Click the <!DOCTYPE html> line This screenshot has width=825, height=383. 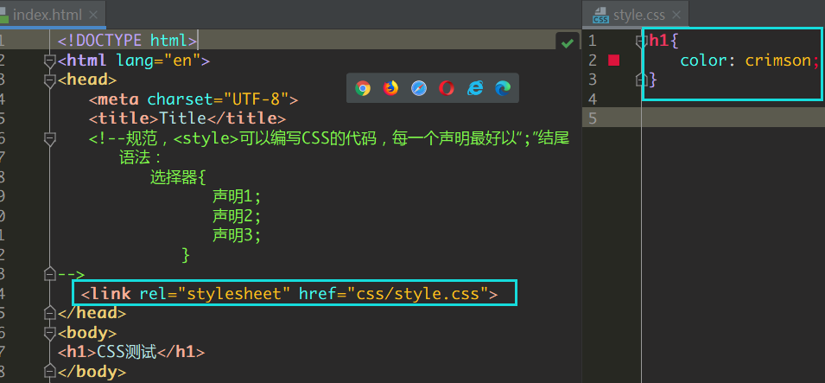click(x=127, y=41)
